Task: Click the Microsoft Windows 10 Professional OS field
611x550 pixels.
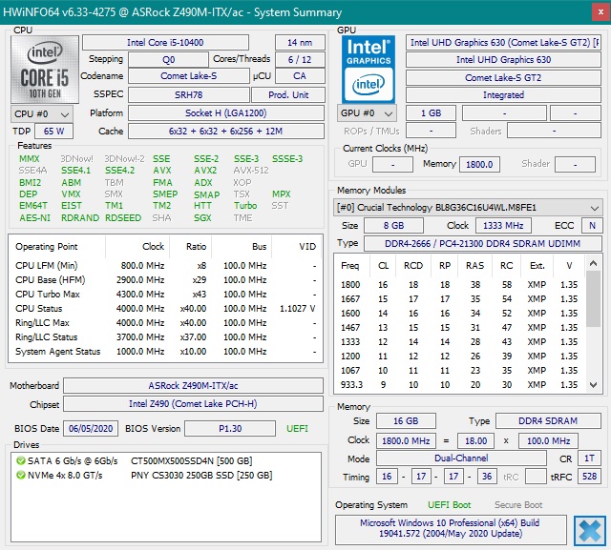Action: pos(451,529)
